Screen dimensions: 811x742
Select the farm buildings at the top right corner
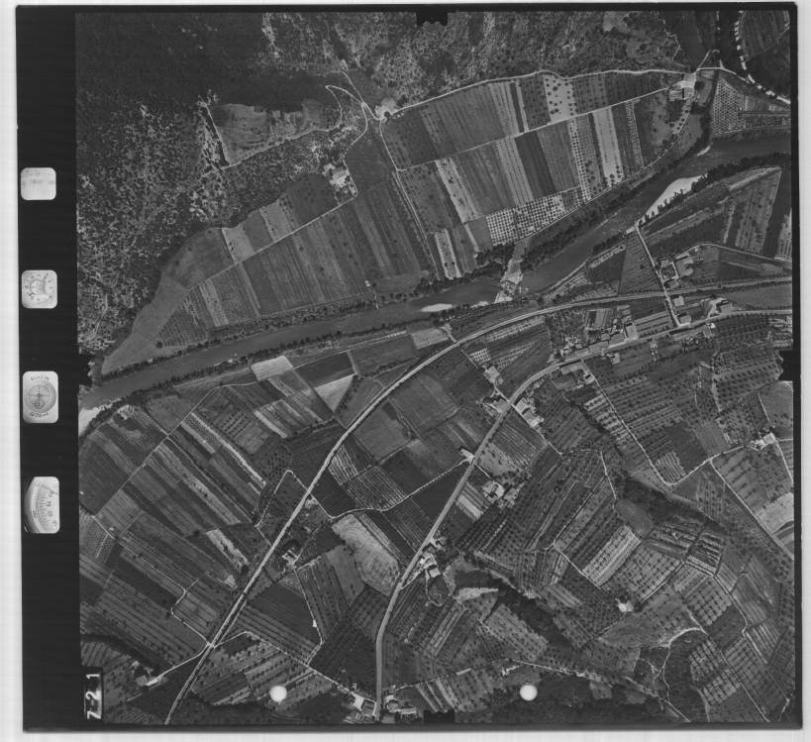[683, 85]
